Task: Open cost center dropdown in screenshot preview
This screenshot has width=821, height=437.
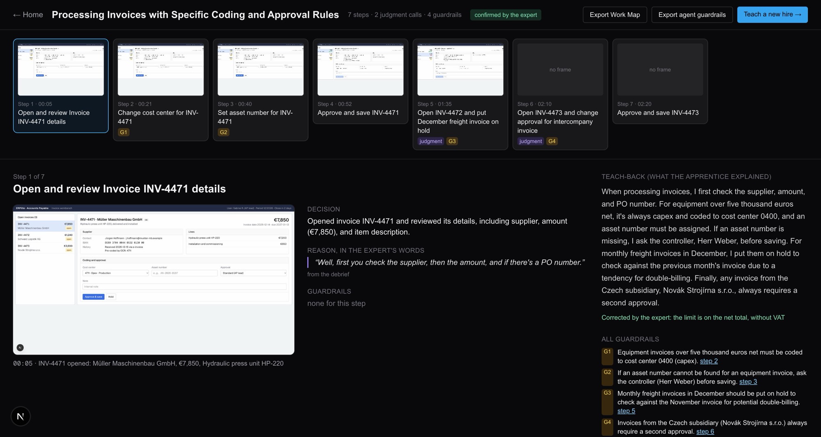Action: [x=115, y=273]
